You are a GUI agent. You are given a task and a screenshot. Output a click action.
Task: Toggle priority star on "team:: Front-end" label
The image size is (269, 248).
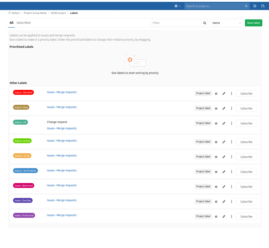(216, 216)
